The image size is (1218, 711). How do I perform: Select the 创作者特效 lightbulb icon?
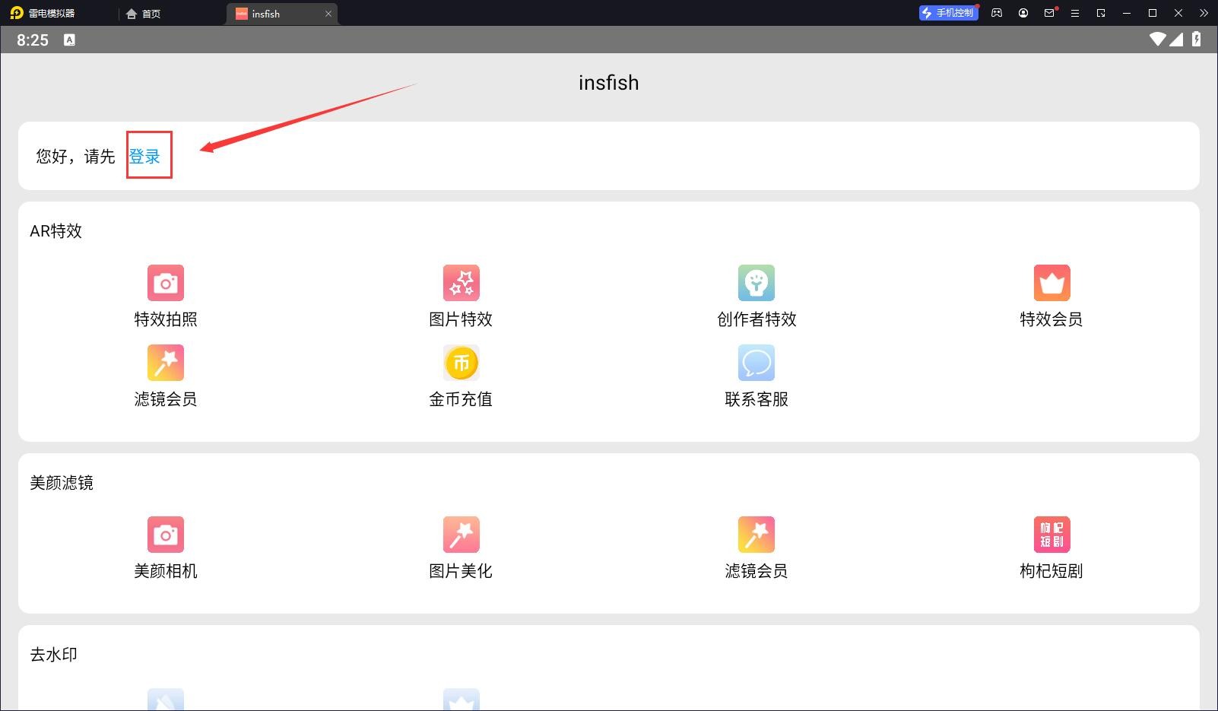tap(756, 284)
